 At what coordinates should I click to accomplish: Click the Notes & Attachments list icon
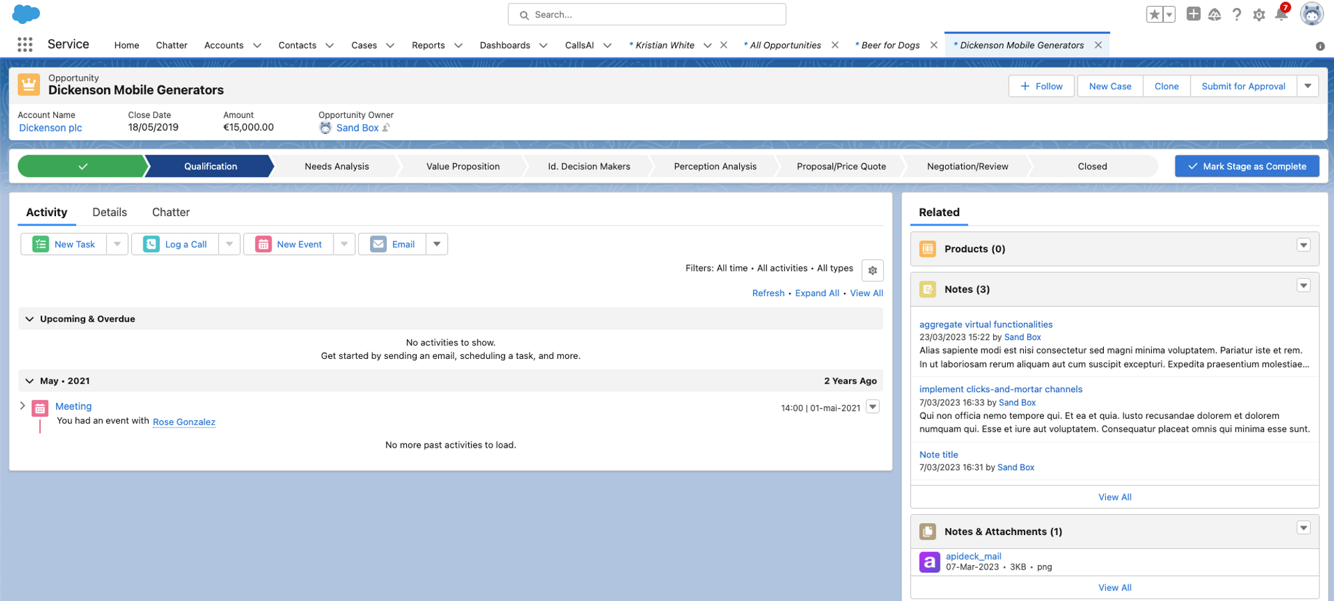coord(928,532)
